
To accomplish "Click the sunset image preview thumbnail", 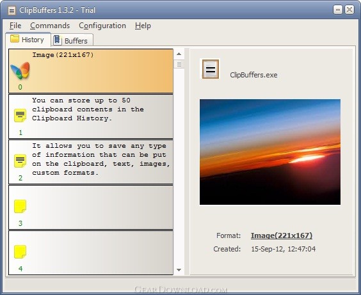I will click(270, 152).
